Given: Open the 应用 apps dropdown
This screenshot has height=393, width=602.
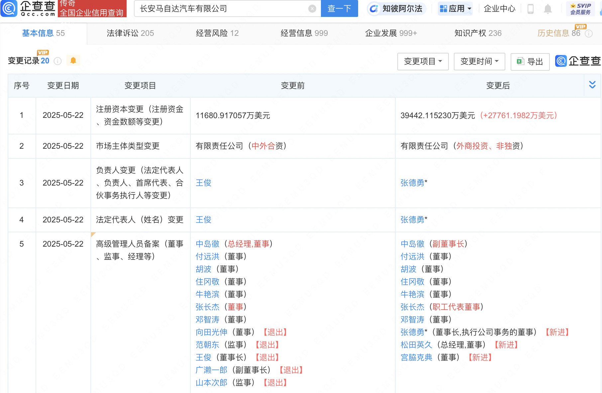Looking at the screenshot, I should click(x=455, y=9).
